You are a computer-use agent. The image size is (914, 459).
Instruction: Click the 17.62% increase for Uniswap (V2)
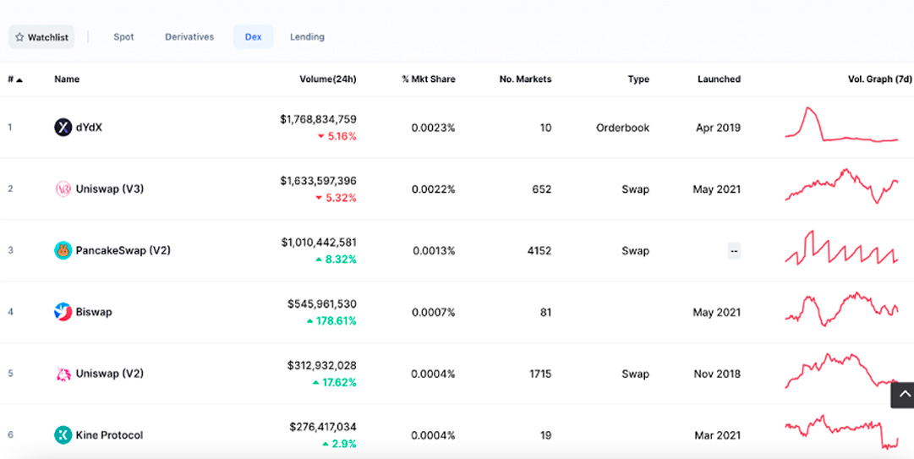point(335,383)
